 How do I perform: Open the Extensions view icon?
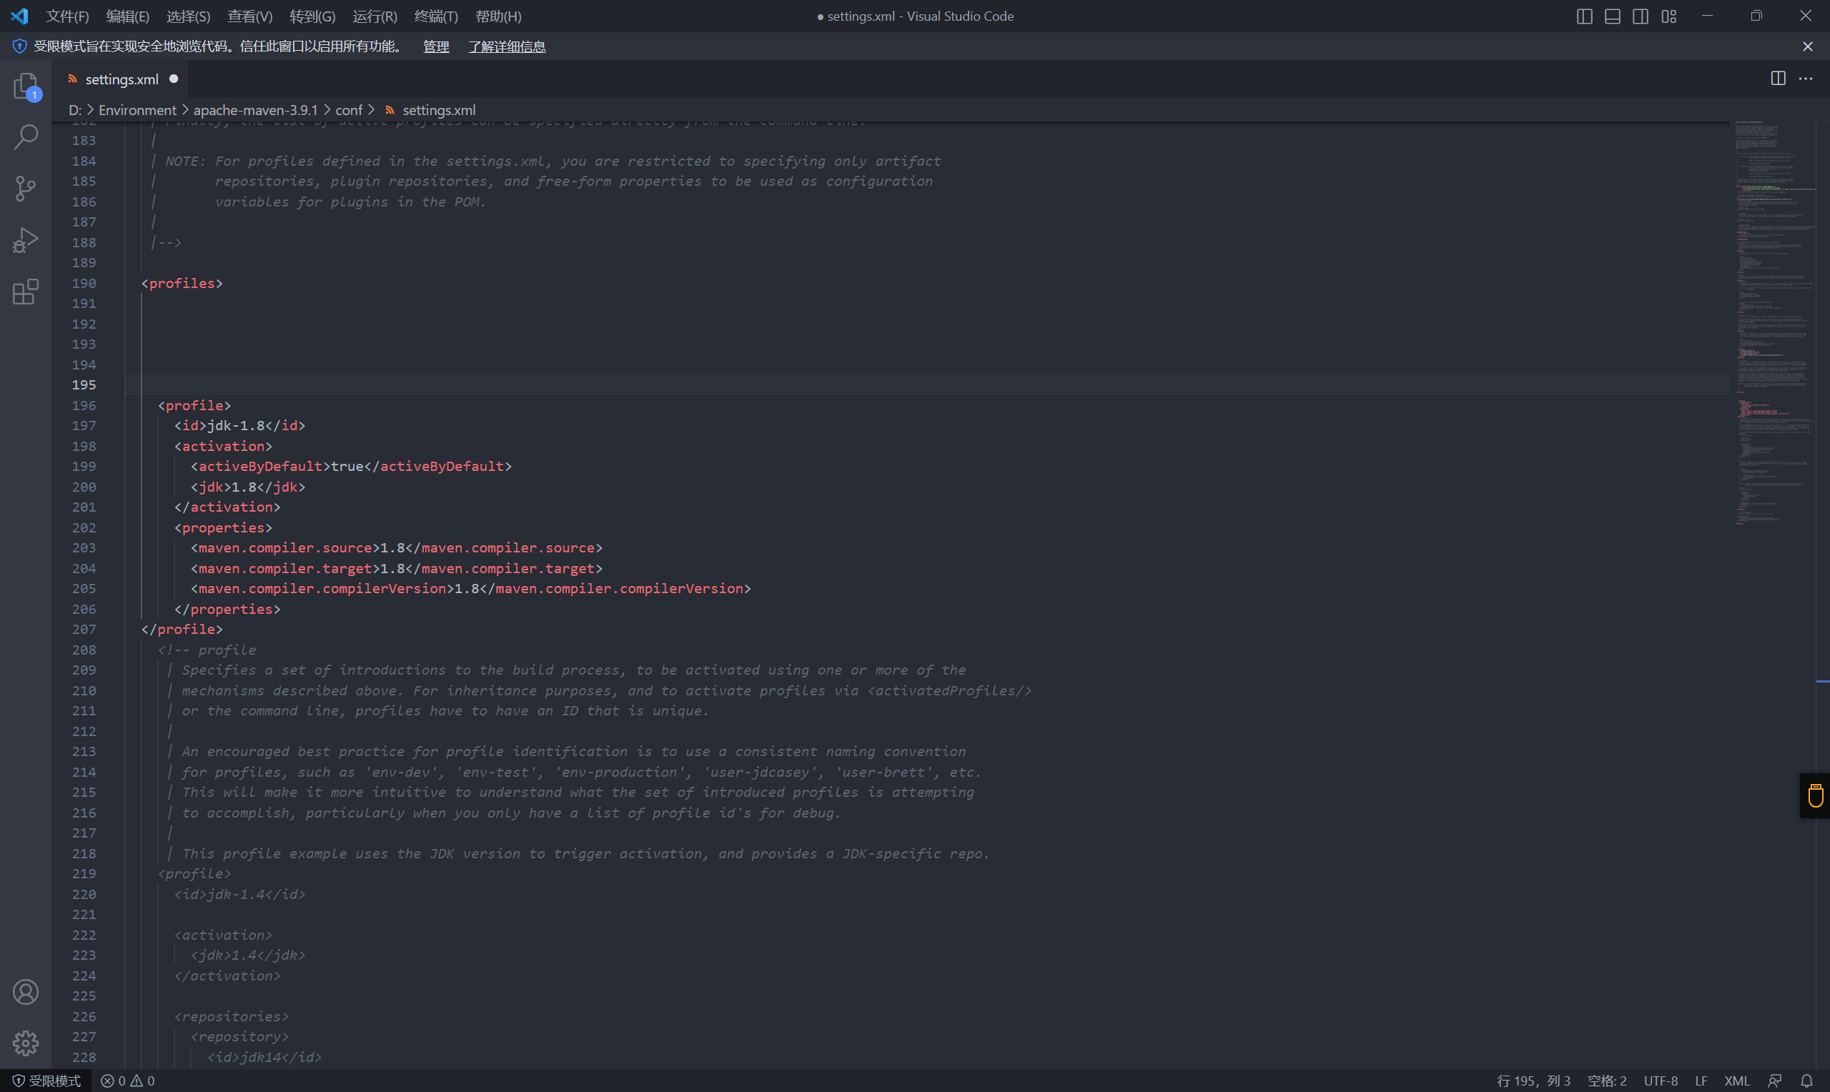click(x=26, y=292)
